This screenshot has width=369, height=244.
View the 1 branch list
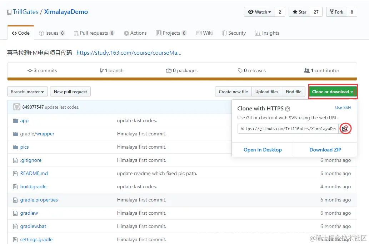pos(111,70)
